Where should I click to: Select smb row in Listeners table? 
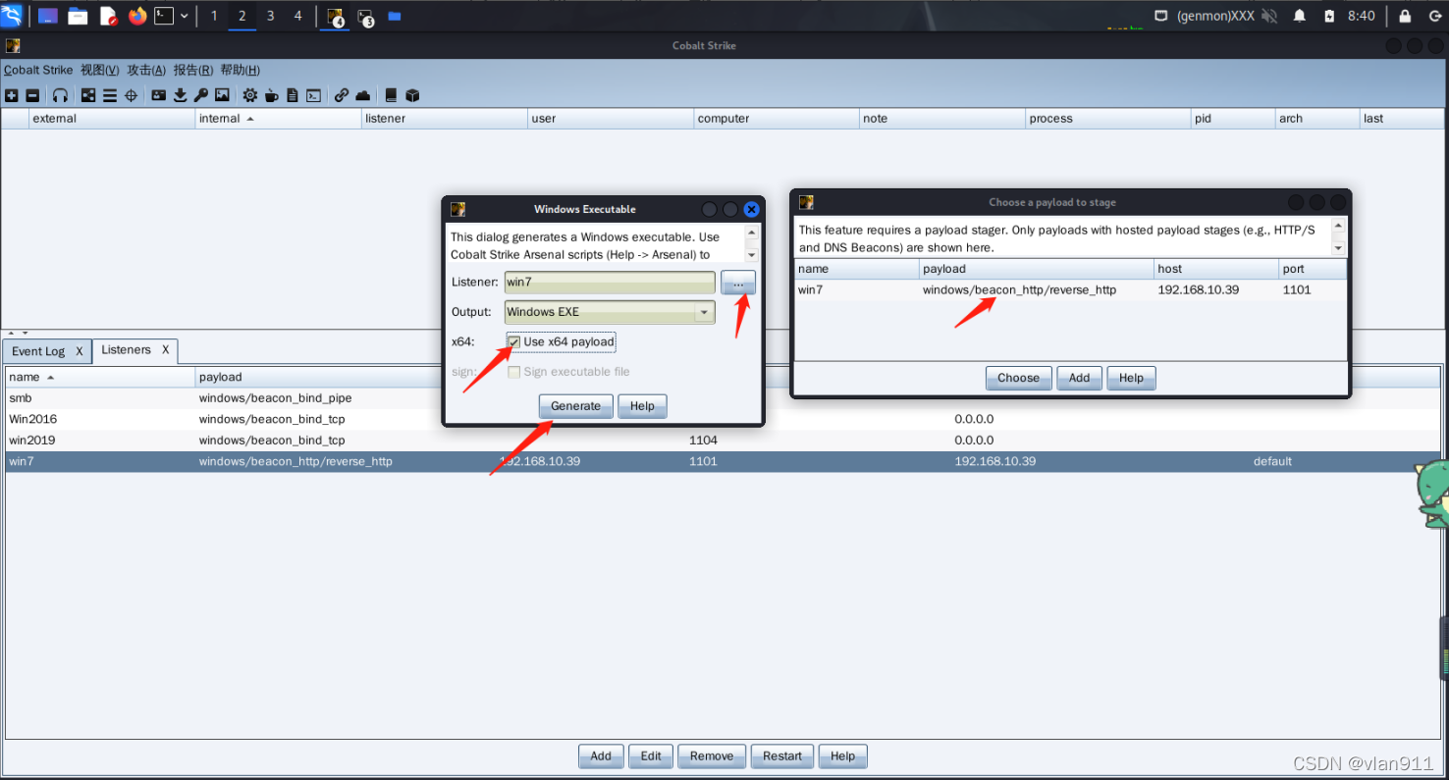click(724, 398)
